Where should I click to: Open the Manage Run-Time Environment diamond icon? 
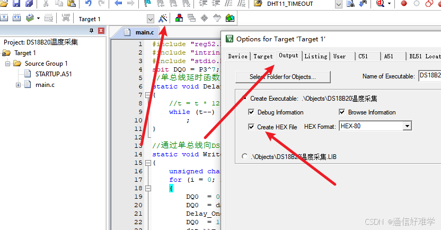pos(204,18)
